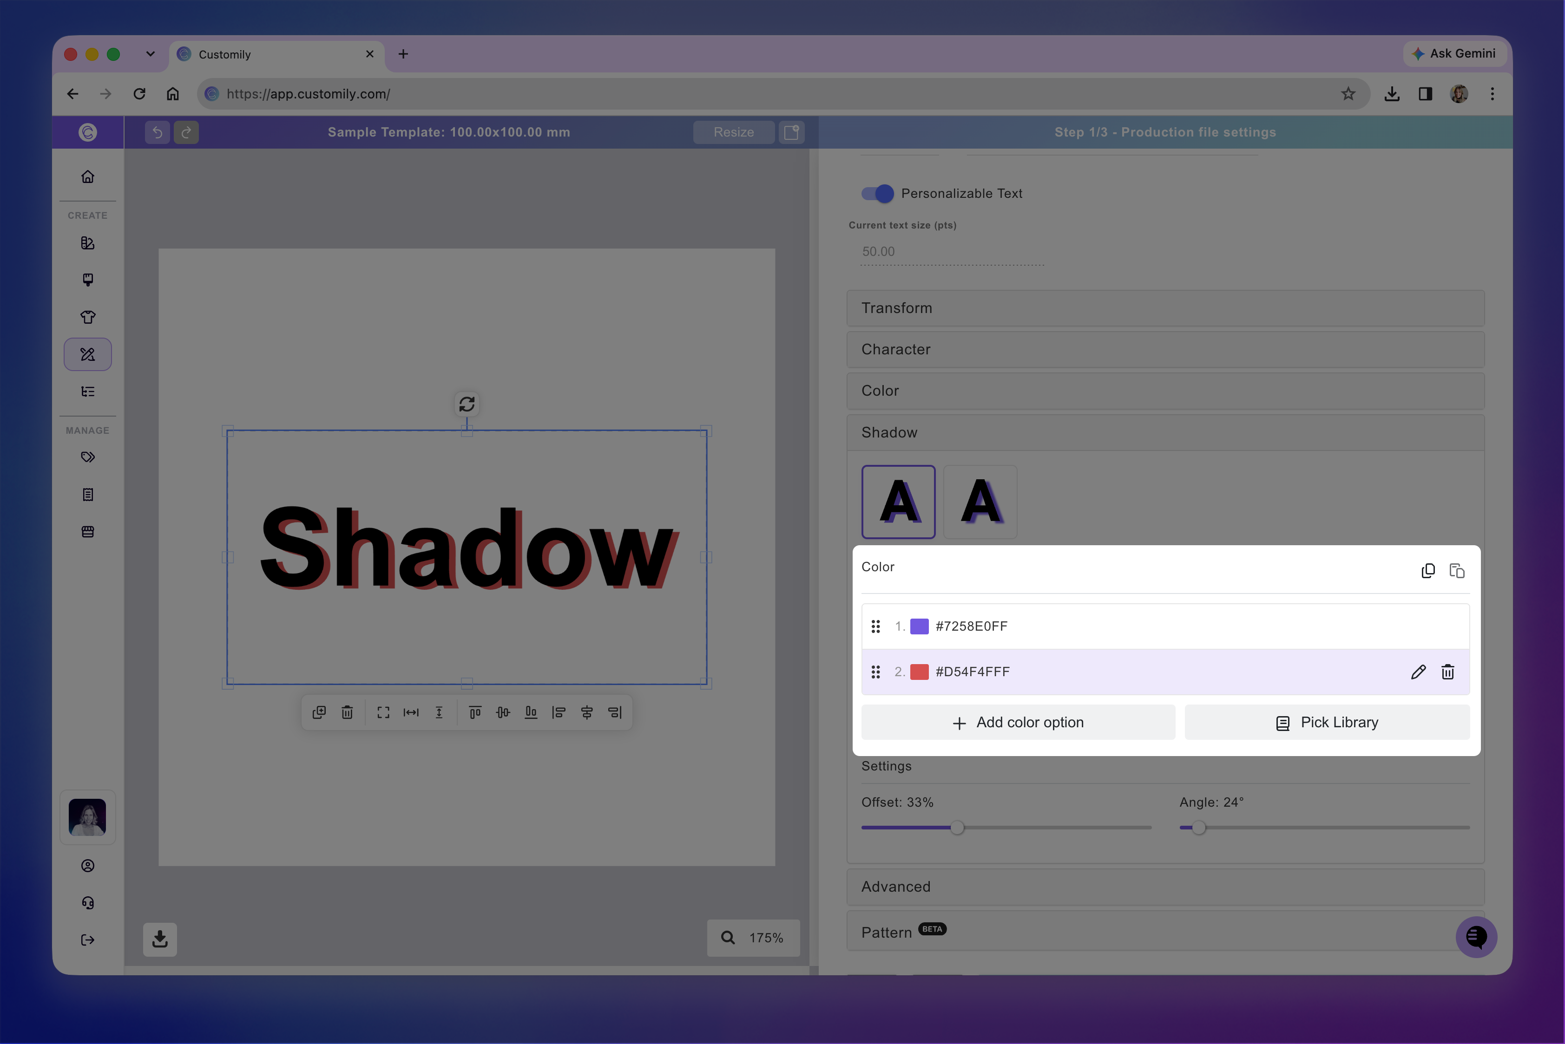The height and width of the screenshot is (1044, 1565).
Task: Open the Home icon in the left sidebar
Action: click(x=87, y=176)
